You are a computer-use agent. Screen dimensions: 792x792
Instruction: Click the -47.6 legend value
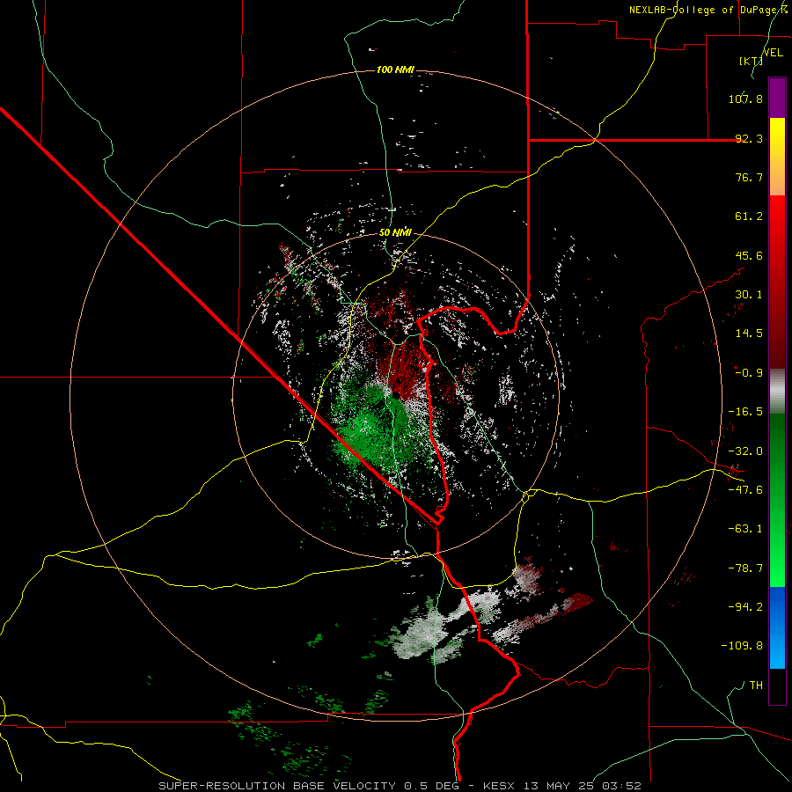click(745, 490)
